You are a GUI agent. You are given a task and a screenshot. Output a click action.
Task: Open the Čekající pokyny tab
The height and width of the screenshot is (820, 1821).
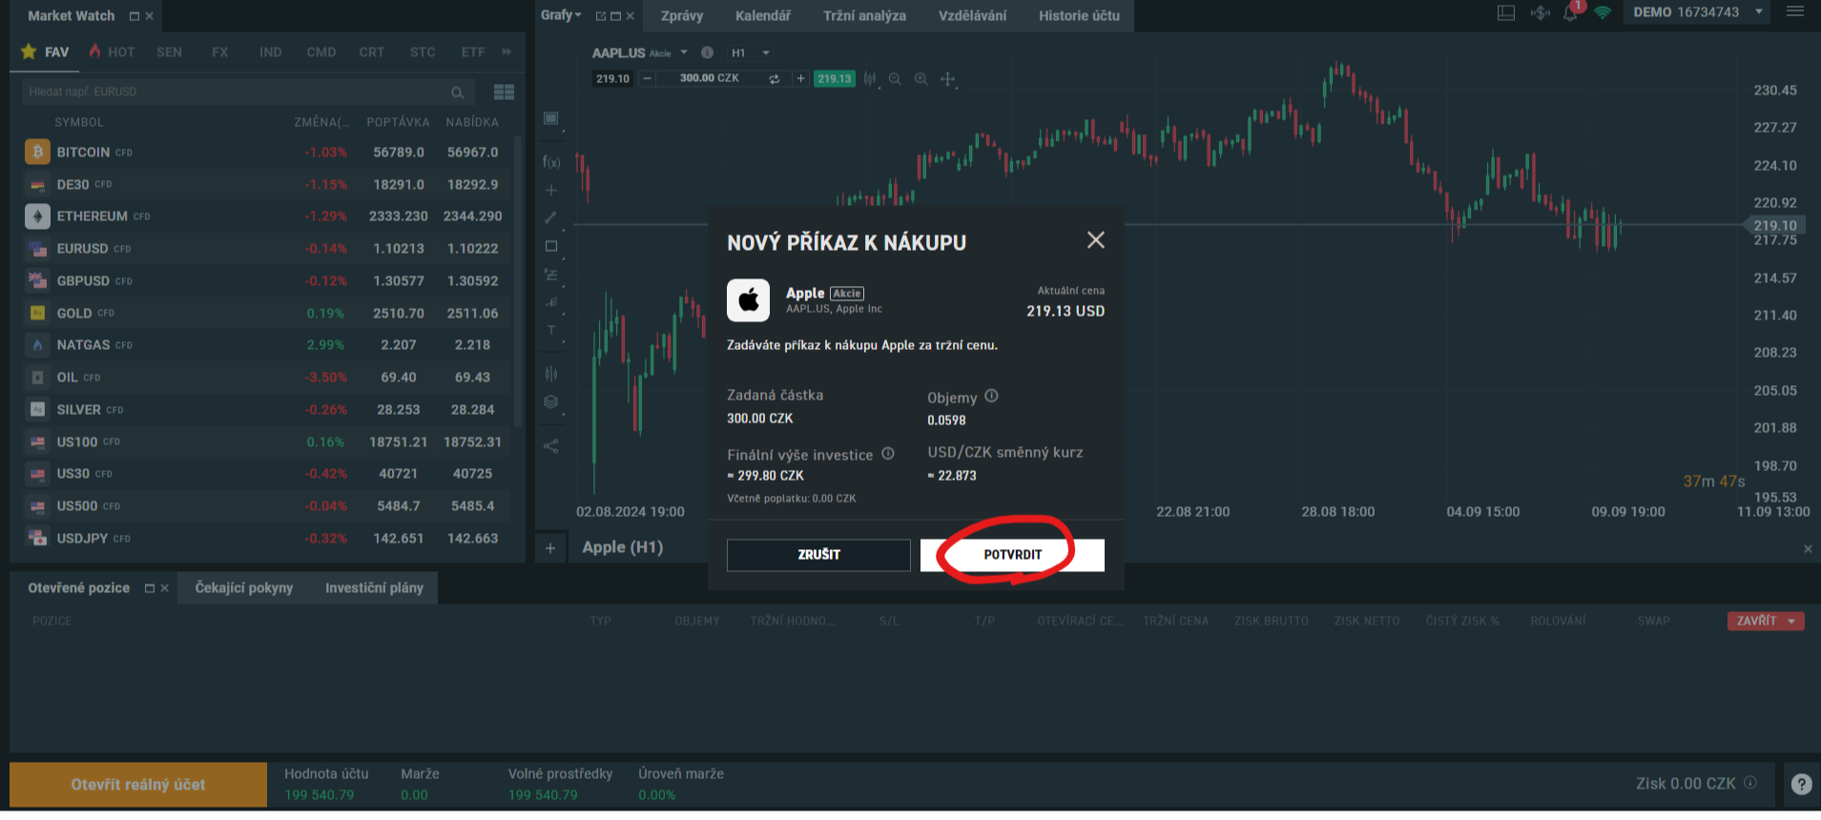[x=244, y=588]
